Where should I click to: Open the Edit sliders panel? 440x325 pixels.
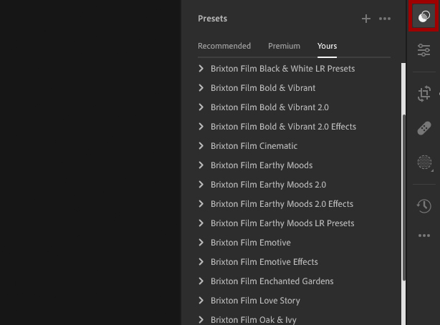coord(424,50)
